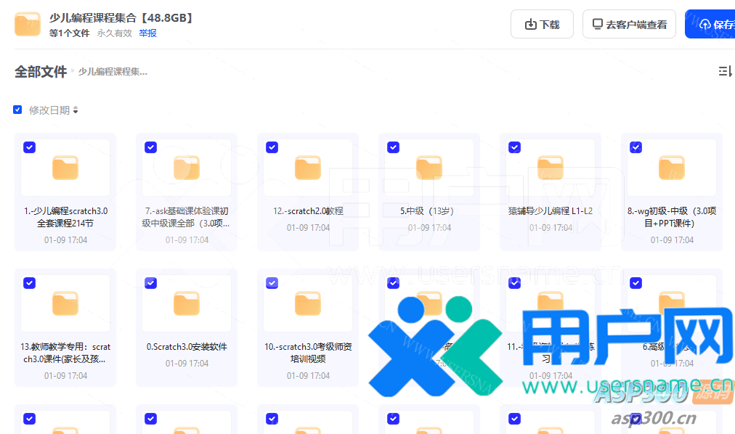Select the 1.-少儿编程scratch3.0全套课程214节 name text
The height and width of the screenshot is (434, 735).
click(x=65, y=217)
